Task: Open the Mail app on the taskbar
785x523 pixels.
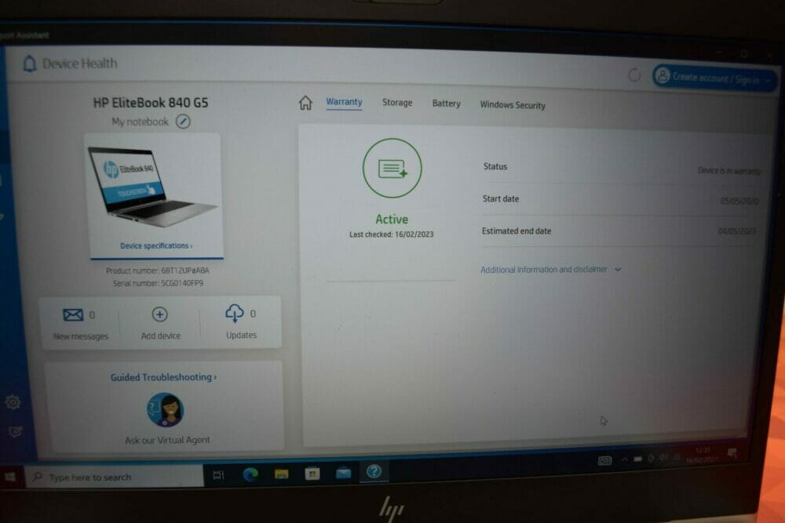Action: click(x=344, y=473)
